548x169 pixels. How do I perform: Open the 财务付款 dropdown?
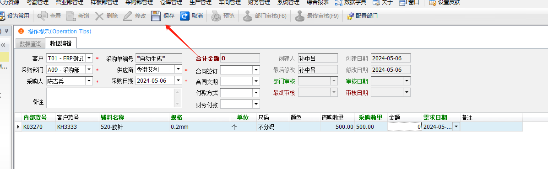256,104
